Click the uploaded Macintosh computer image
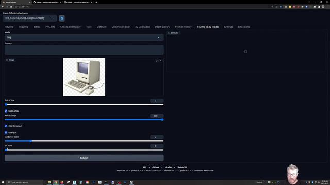Image resolution: width=330 pixels, height=185 pixels. tap(84, 77)
